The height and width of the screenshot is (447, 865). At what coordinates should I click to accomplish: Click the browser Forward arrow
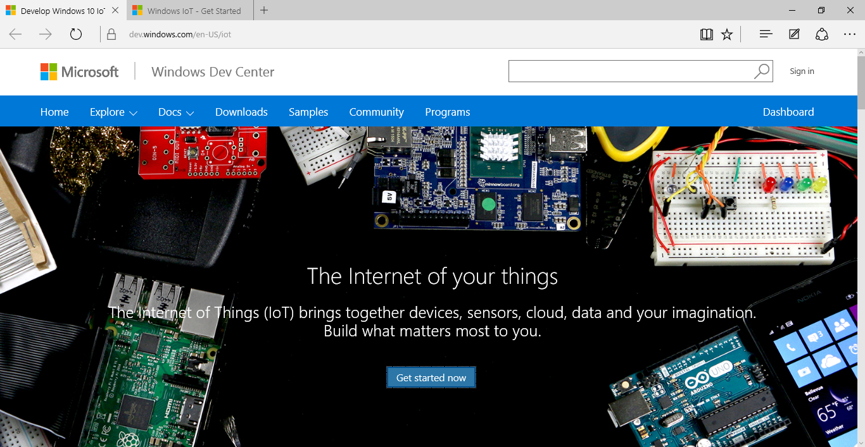coord(46,34)
